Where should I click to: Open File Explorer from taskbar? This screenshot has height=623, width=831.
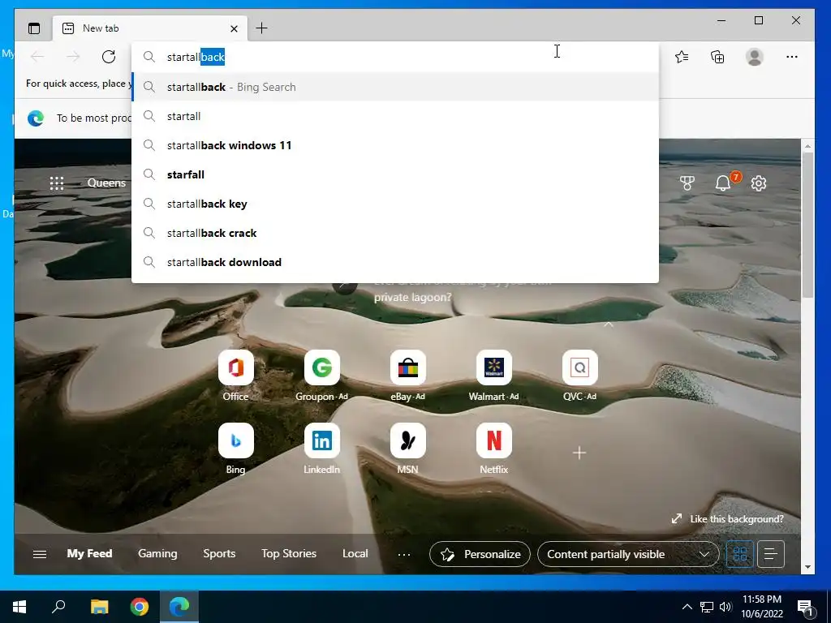(99, 607)
